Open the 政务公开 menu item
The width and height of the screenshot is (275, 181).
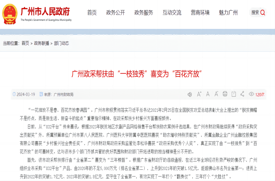[116, 12]
